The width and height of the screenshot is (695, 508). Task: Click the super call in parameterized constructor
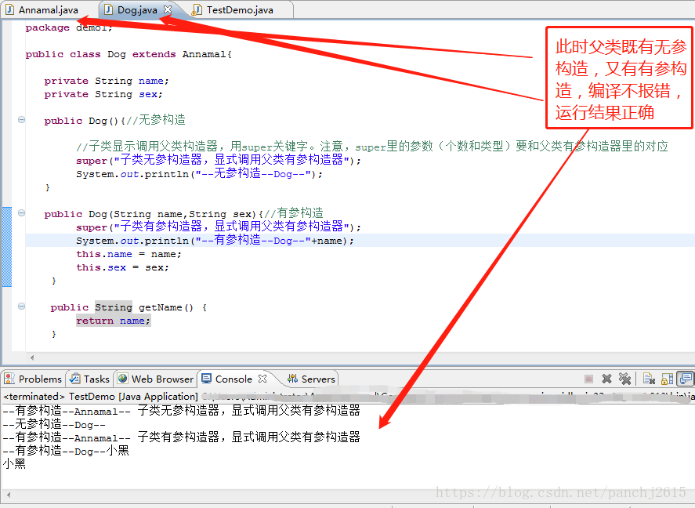pos(219,227)
